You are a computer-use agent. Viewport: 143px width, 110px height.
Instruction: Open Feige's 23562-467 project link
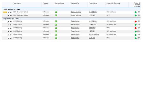pyautogui.click(x=92, y=28)
